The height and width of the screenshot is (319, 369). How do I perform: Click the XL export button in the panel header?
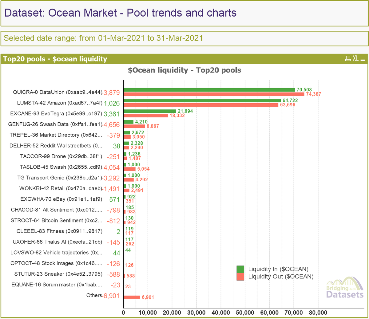coord(355,58)
